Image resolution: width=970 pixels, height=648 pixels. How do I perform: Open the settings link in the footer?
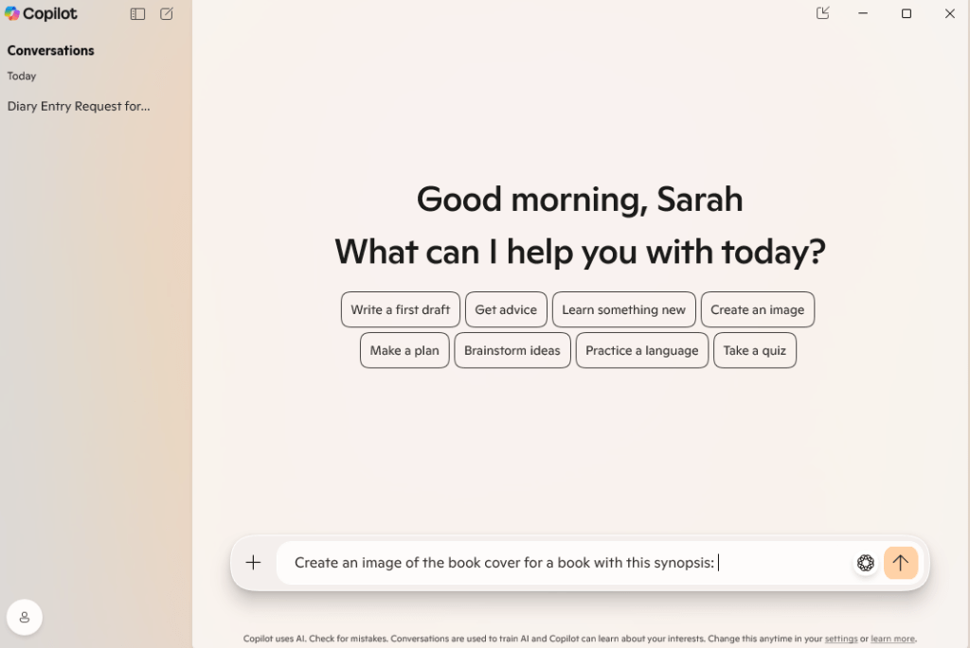point(840,639)
